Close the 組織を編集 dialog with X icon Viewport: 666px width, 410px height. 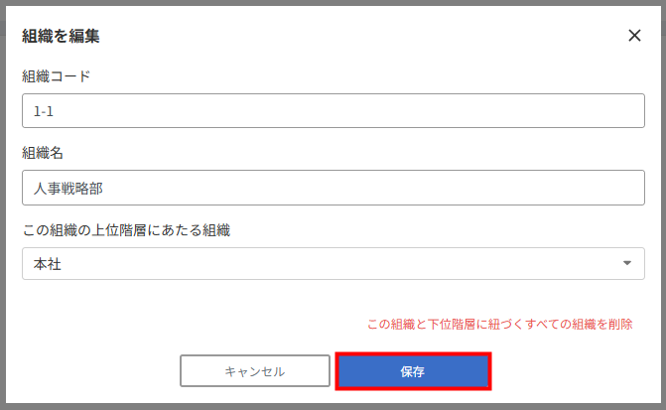pyautogui.click(x=634, y=36)
